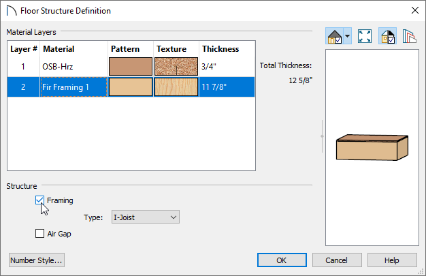Click the material layers stack icon
The width and height of the screenshot is (426, 276).
(x=410, y=36)
